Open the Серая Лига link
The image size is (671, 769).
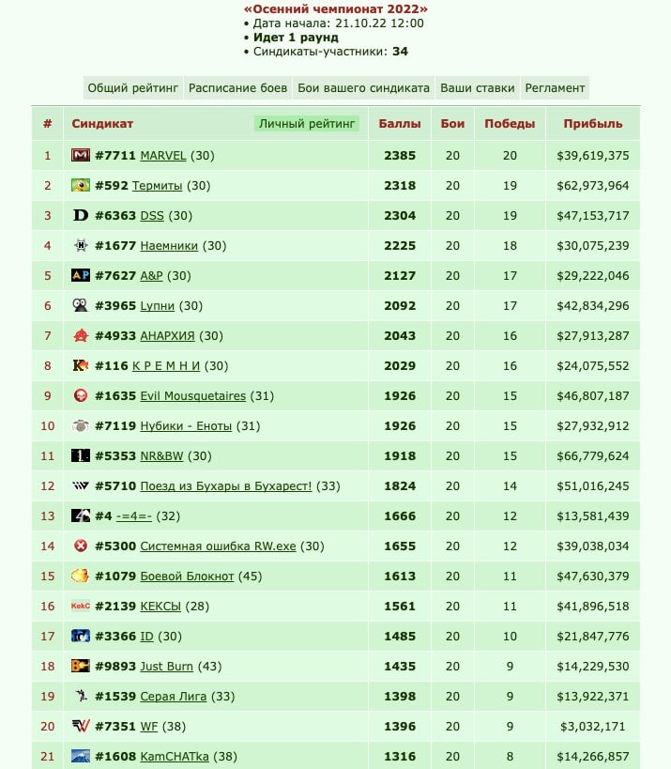[x=174, y=696]
